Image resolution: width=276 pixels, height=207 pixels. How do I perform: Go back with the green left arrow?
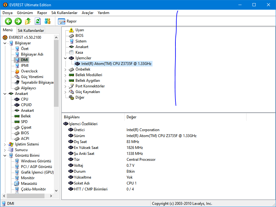click(x=8, y=21)
